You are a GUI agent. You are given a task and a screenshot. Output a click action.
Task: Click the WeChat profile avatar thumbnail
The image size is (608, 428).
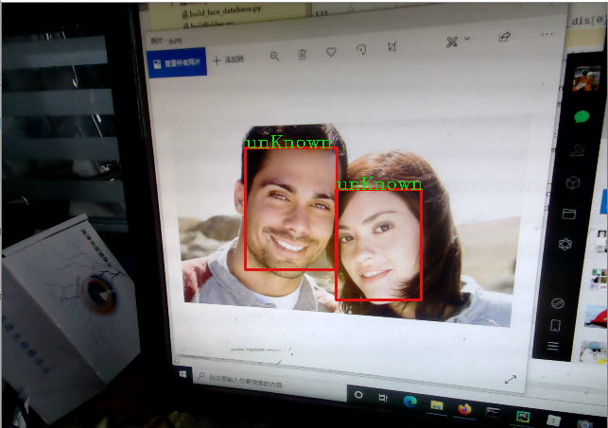[586, 79]
